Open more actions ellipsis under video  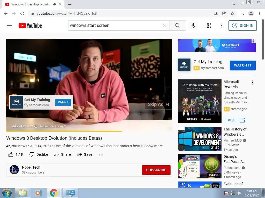(101, 155)
